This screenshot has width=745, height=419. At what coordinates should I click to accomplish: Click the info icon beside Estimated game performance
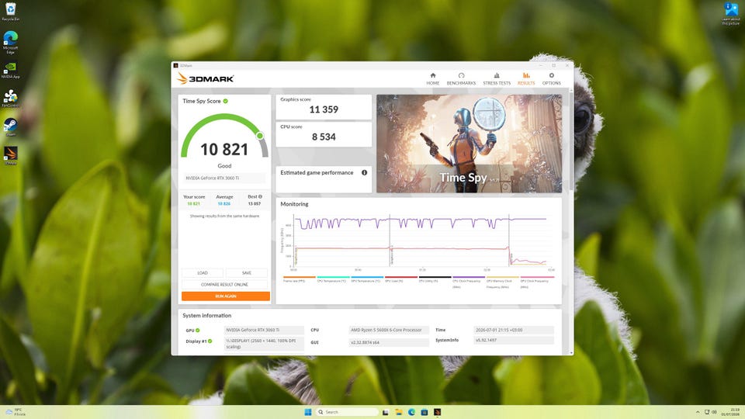(365, 172)
